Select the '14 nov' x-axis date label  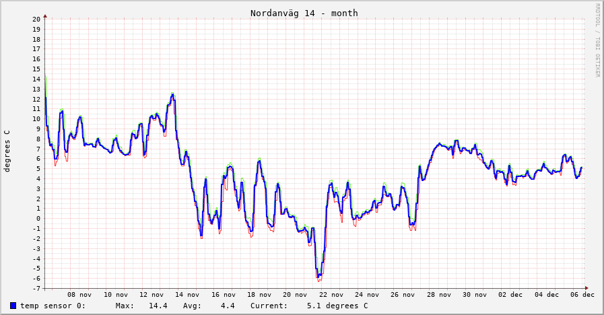tap(188, 294)
